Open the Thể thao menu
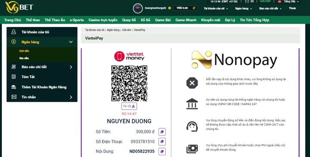Screen dimensions: 310x157 (x=33, y=20)
